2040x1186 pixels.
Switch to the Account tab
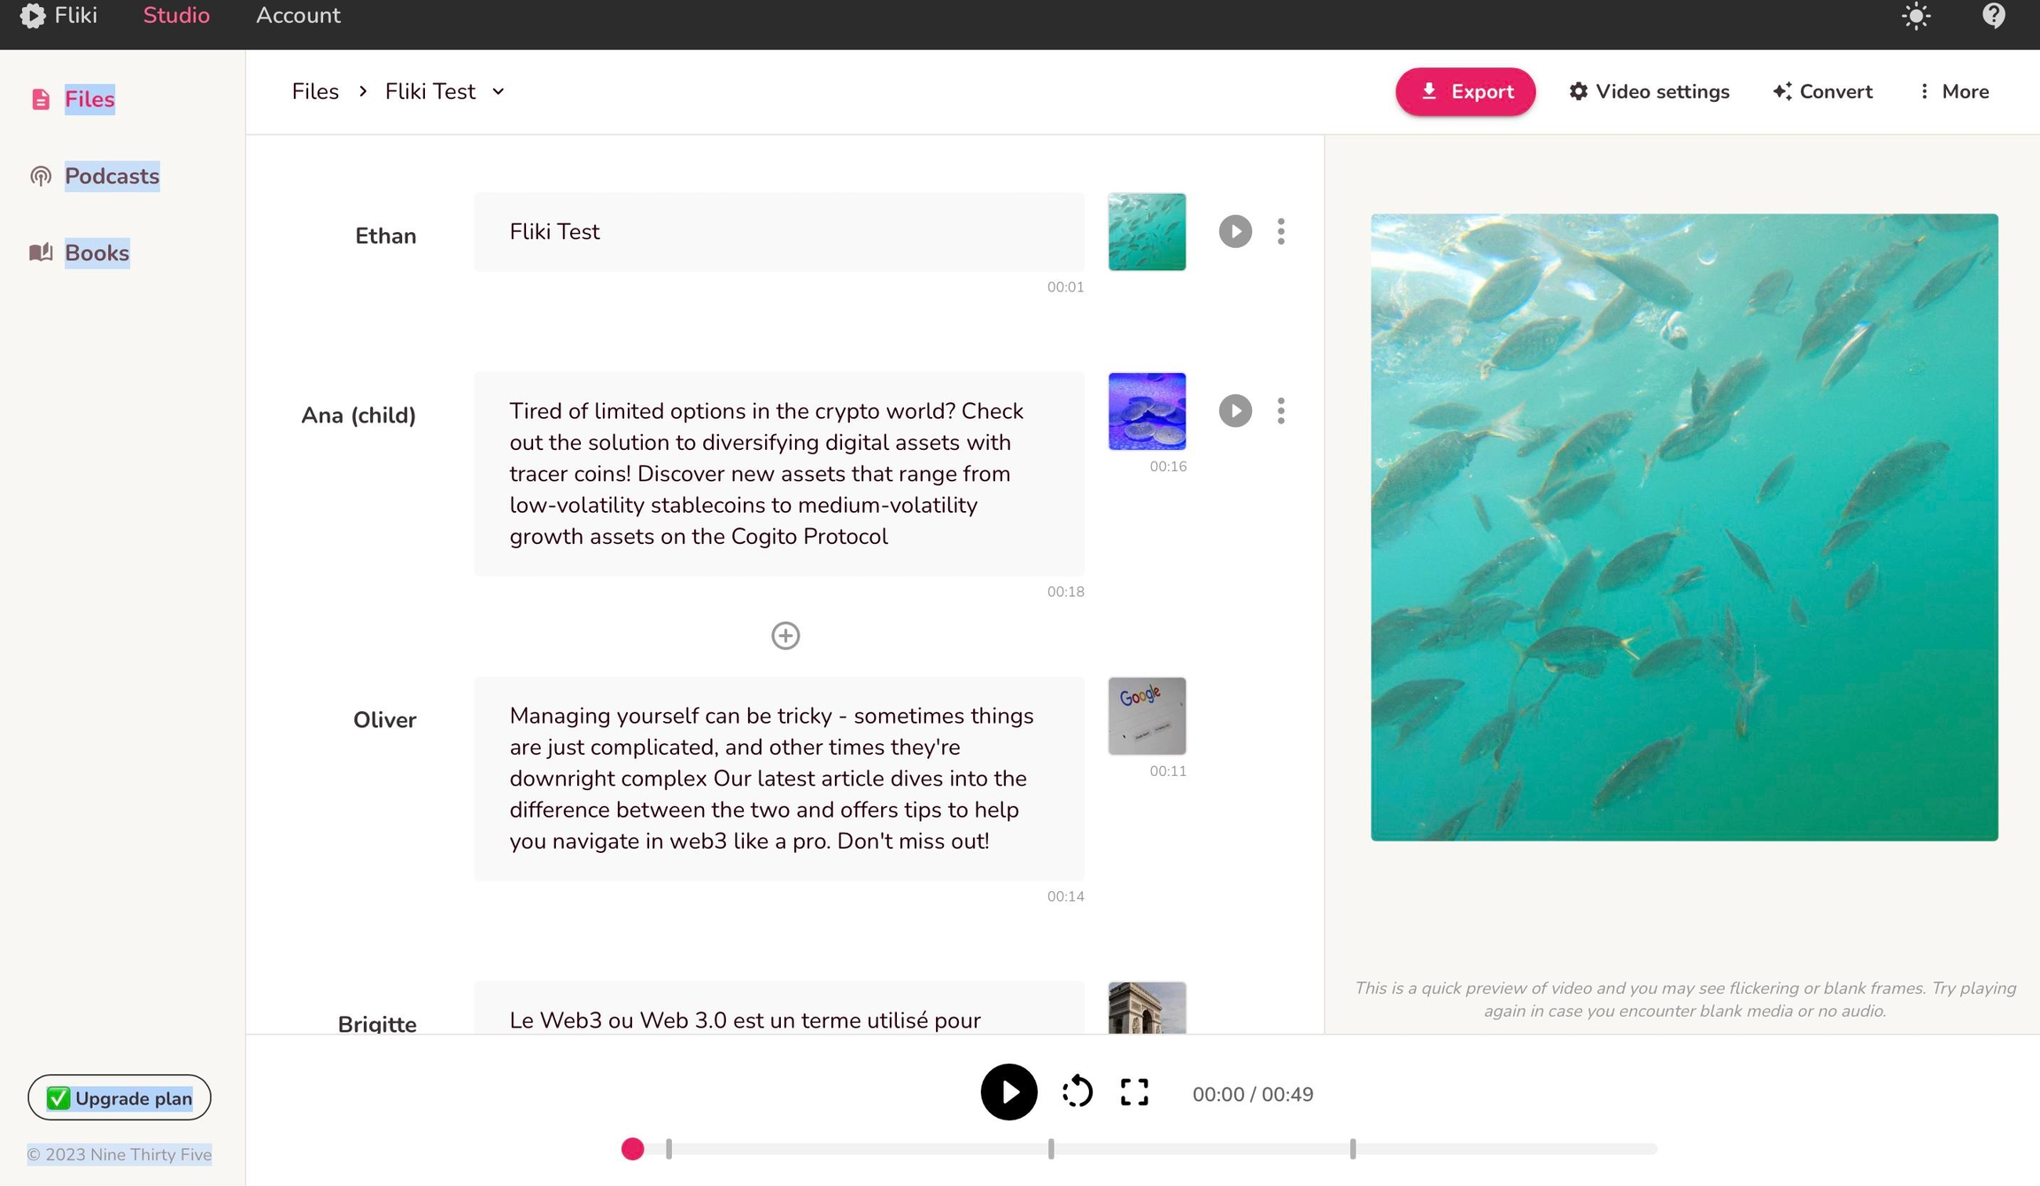[297, 16]
